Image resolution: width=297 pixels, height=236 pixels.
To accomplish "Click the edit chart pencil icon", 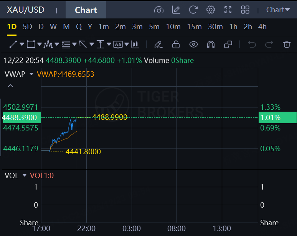I will (x=176, y=10).
